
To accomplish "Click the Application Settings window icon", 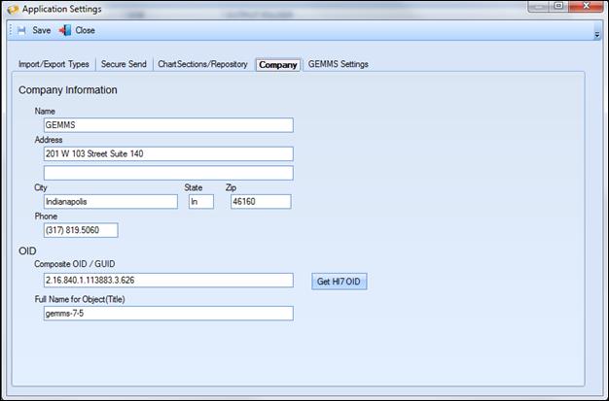I will click(x=11, y=9).
